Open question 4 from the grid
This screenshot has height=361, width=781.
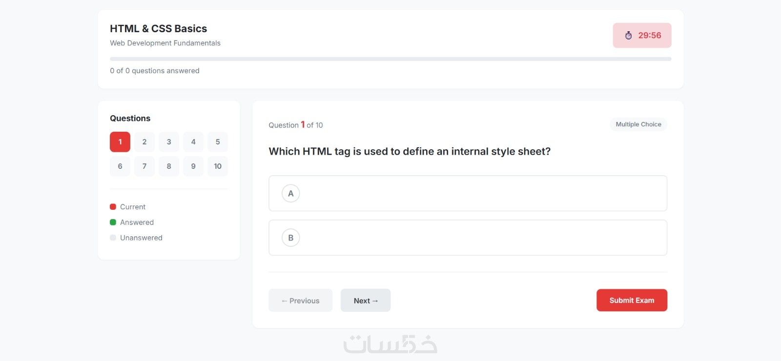[x=193, y=142]
